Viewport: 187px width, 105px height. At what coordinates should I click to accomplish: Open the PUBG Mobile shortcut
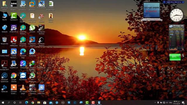point(41,5)
